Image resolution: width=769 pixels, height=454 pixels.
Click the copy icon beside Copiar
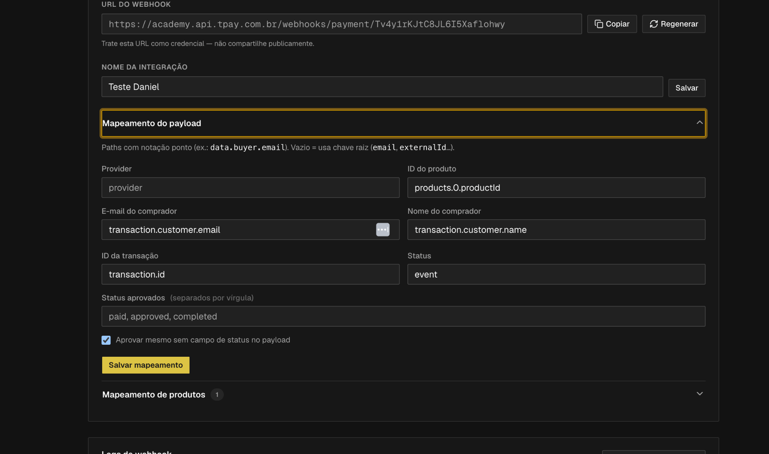tap(599, 24)
